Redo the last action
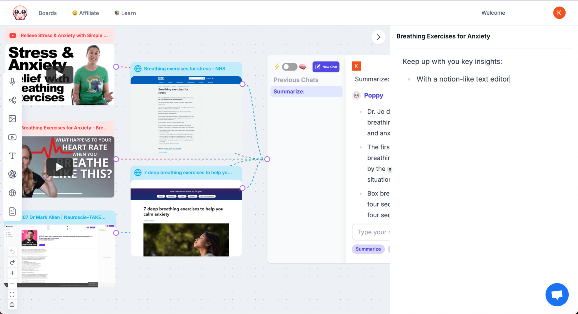This screenshot has height=314, width=578. tap(12, 262)
